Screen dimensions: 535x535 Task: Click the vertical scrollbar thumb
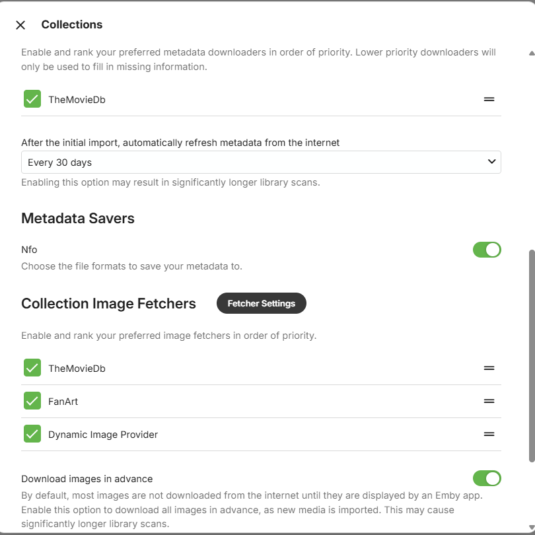pos(531,357)
